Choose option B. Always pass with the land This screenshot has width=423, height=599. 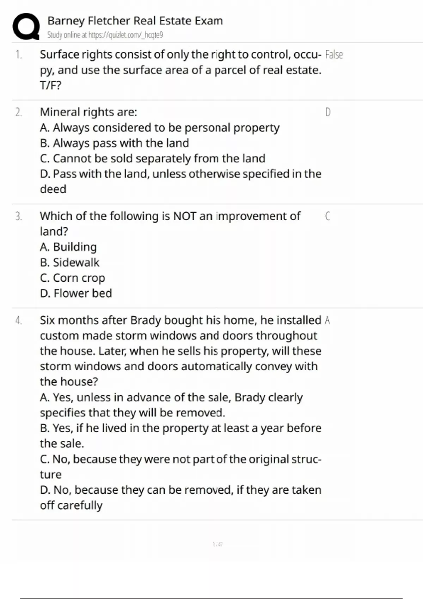(x=115, y=143)
